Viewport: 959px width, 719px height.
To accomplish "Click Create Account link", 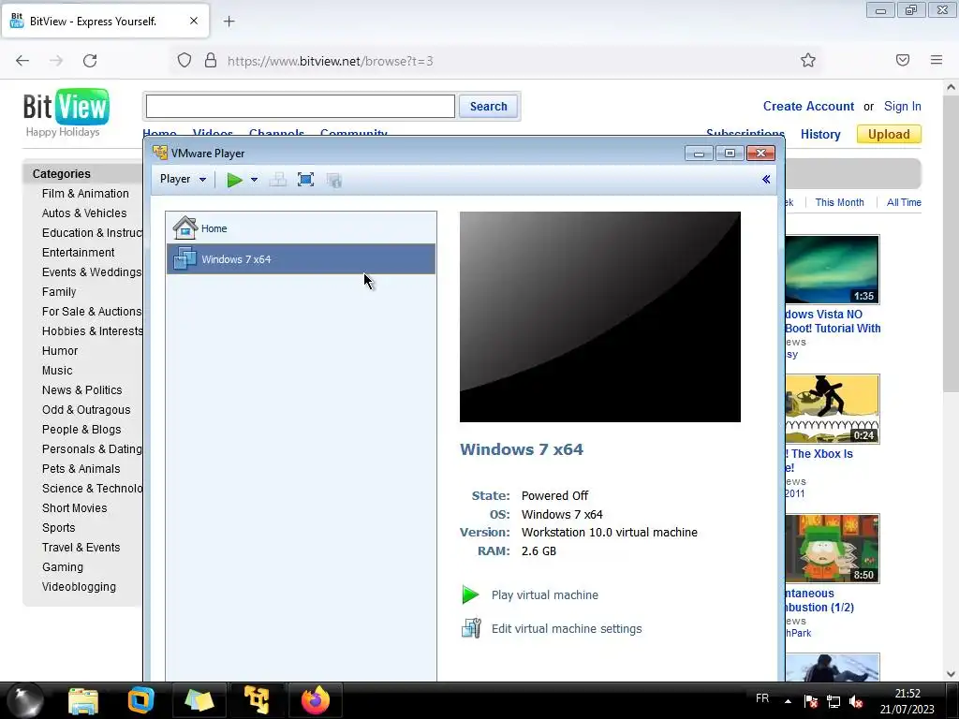I will tap(808, 107).
